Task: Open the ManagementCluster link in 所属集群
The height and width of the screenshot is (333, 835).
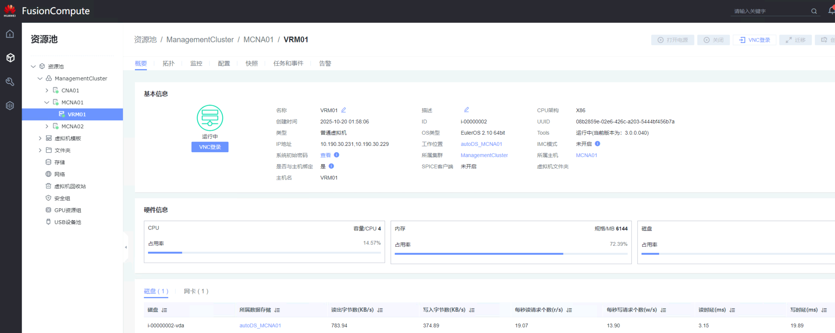Action: (x=484, y=155)
